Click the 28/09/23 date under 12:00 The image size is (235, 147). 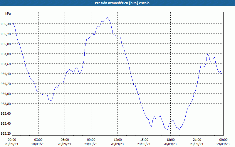point(117,144)
